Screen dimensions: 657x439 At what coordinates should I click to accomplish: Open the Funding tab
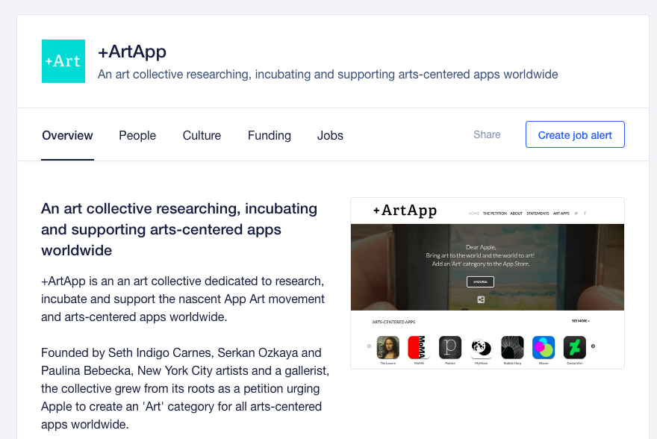[x=270, y=135]
